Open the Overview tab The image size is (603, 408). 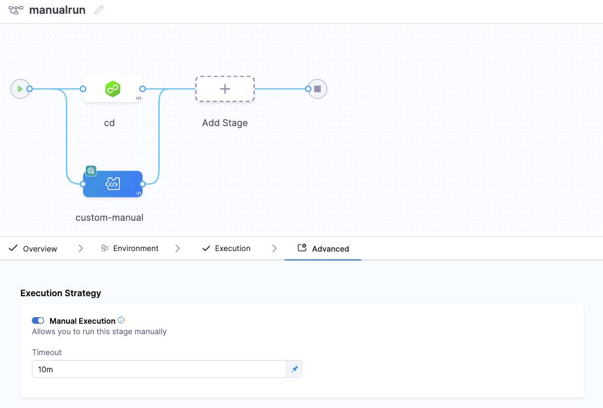pos(34,248)
